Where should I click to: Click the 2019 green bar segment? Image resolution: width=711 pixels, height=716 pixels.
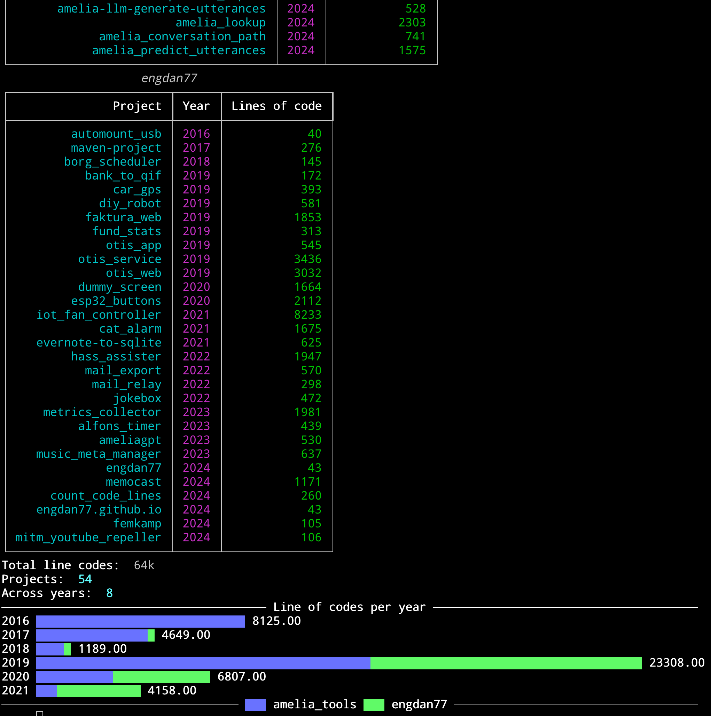506,663
